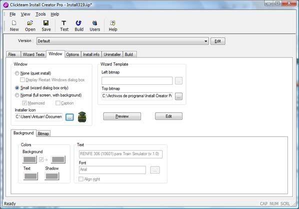Open the Tools menu

pyautogui.click(x=40, y=14)
